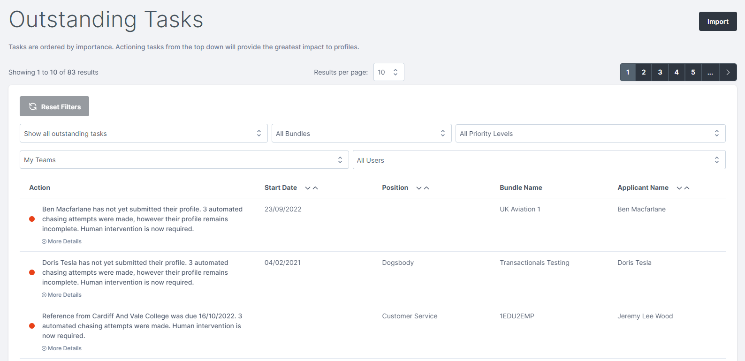This screenshot has width=745, height=361.
Task: Sort Position ascending arrow
Action: pos(426,188)
